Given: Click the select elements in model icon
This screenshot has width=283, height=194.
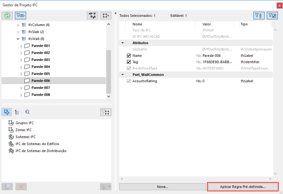Looking at the screenshot, I should tap(93, 15).
